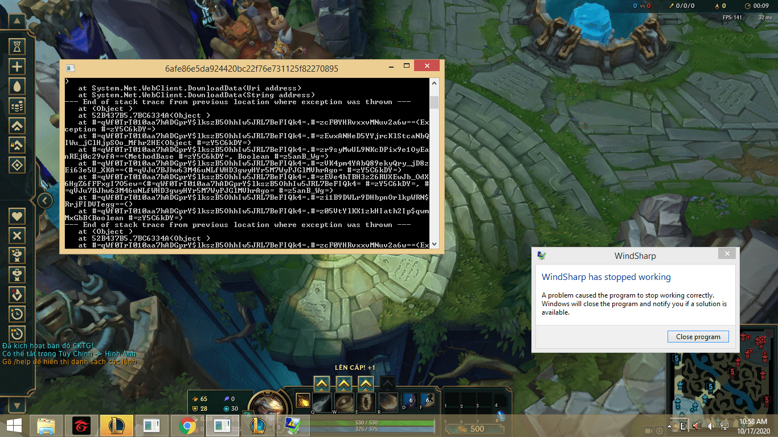Click the console scrollbar thumb

435,102
